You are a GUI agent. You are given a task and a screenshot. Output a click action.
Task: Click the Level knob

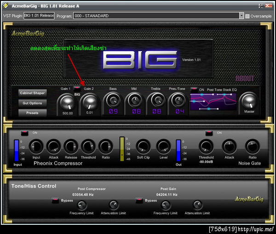click(163, 146)
